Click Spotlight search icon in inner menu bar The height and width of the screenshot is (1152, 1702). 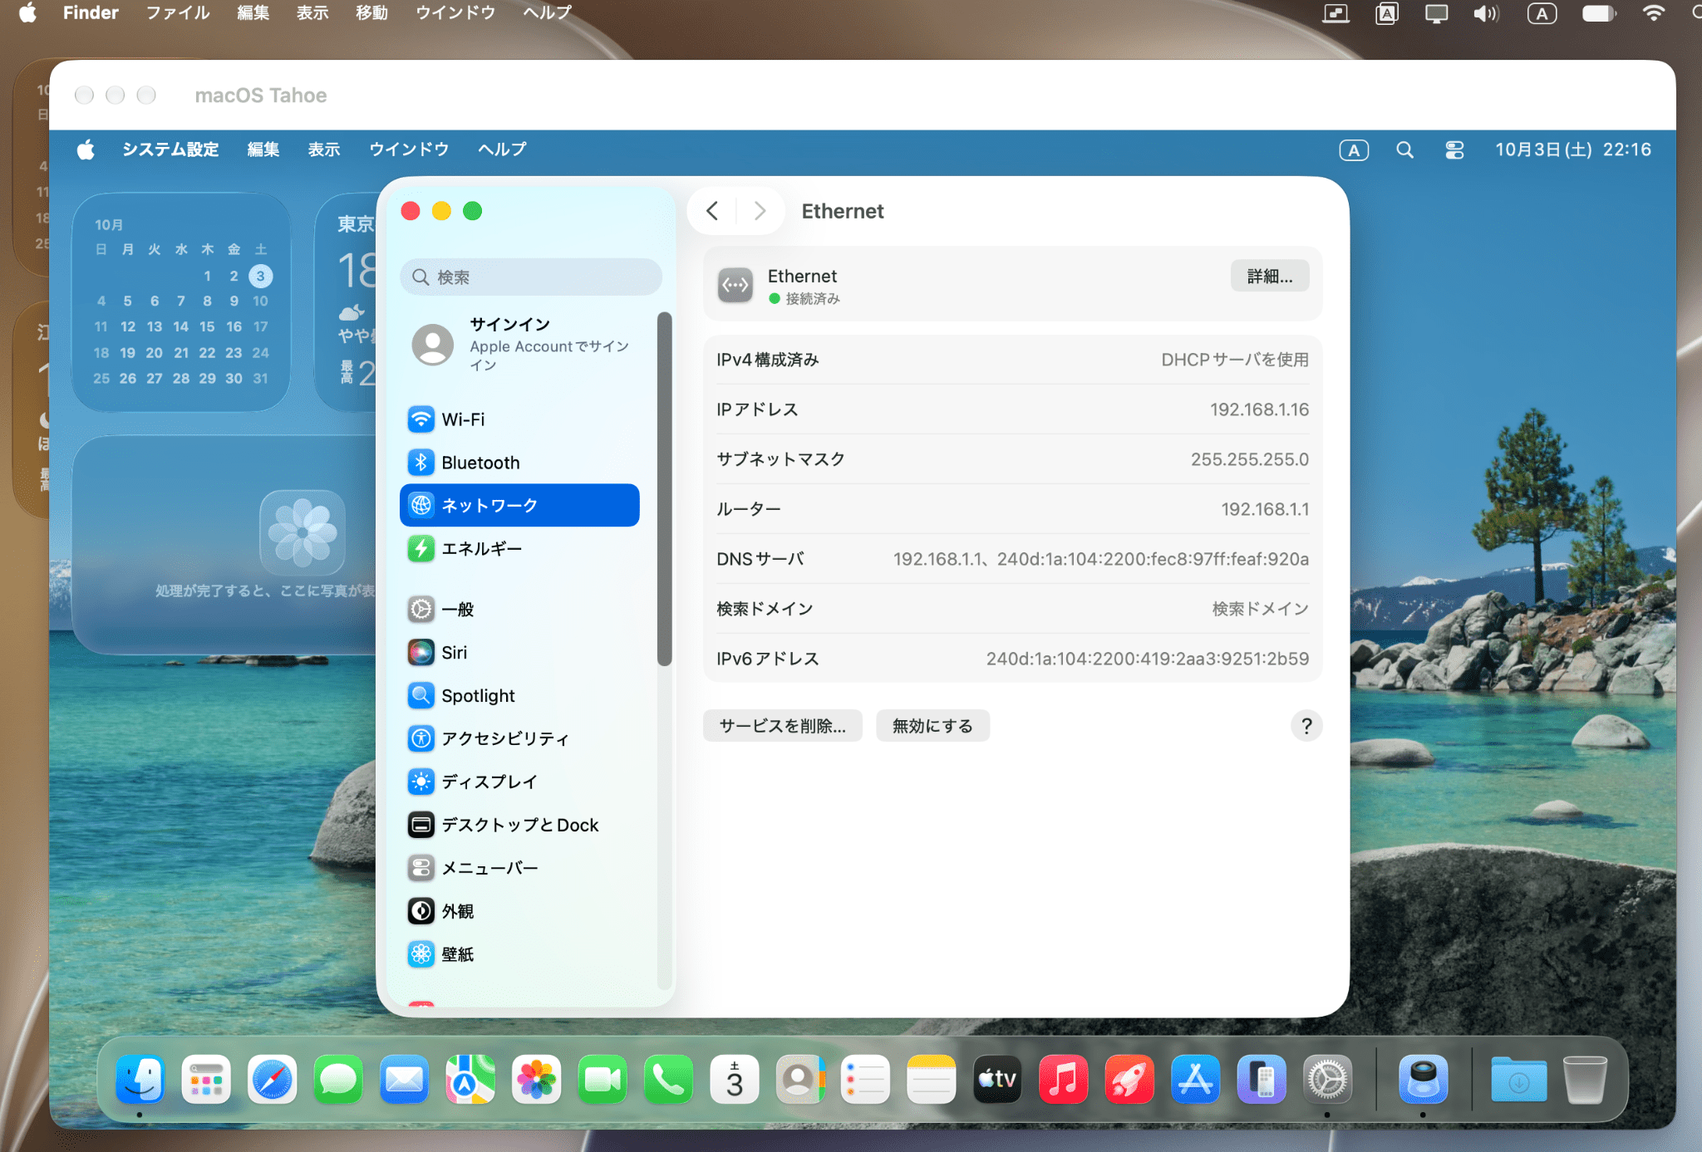1404,150
